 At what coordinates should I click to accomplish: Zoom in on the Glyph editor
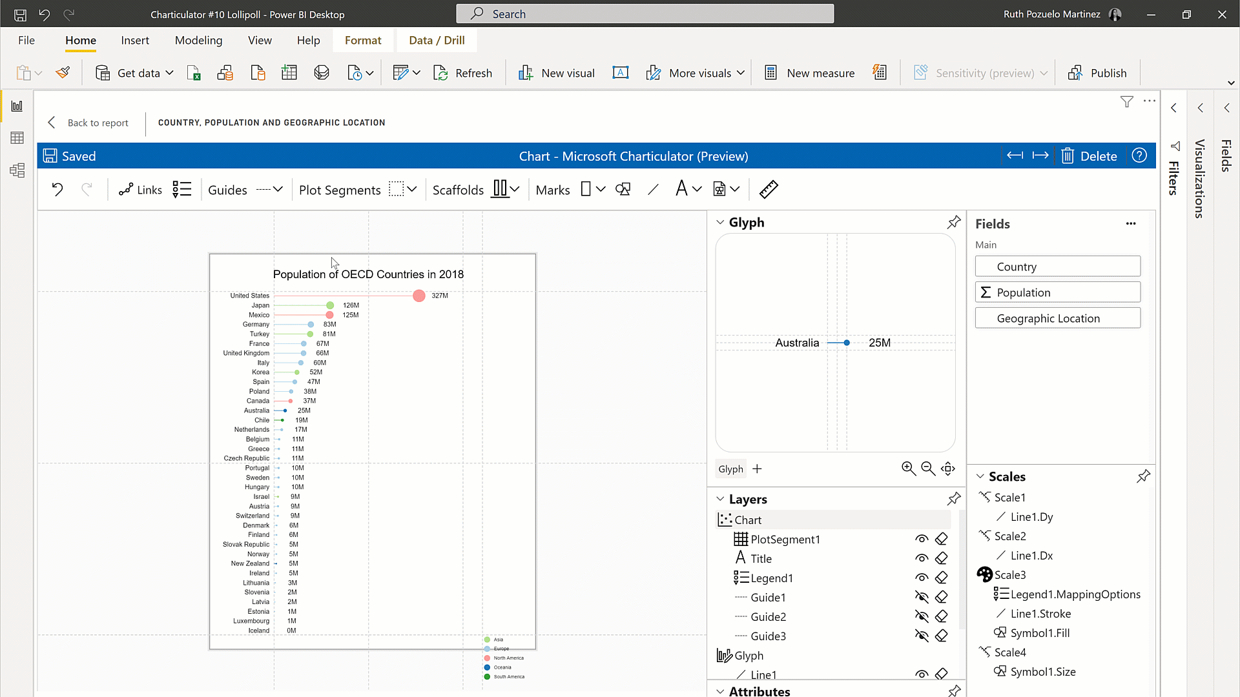(x=909, y=469)
